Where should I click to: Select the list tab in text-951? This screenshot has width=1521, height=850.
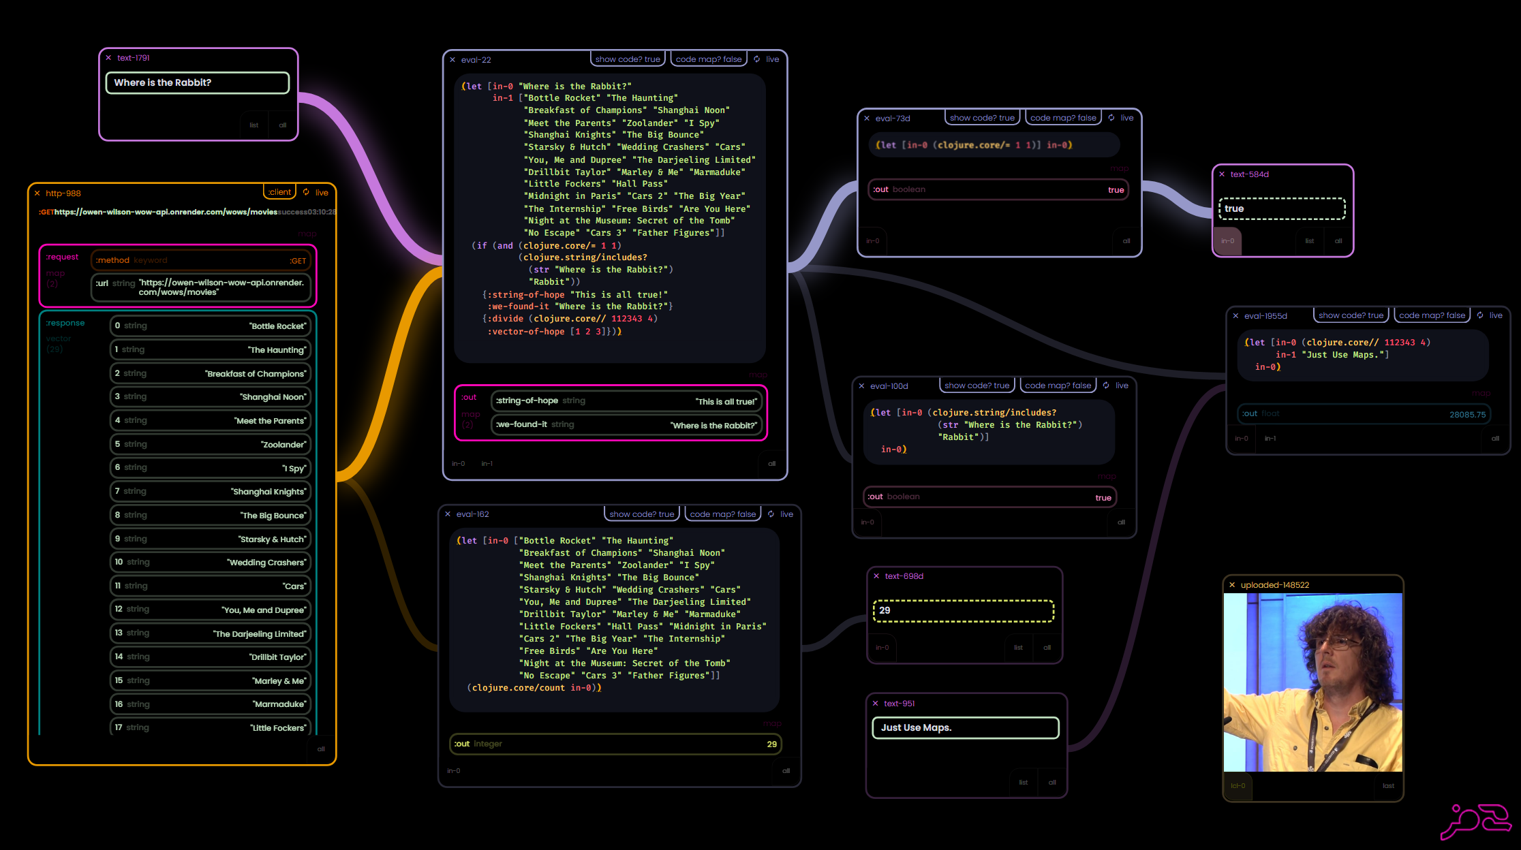1024,783
